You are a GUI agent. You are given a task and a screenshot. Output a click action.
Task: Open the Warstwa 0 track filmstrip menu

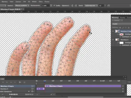[x=33, y=89]
